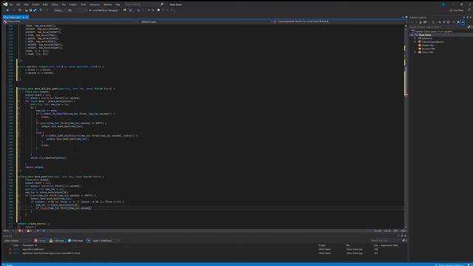Toggle the 0 Messages filter

(75, 241)
